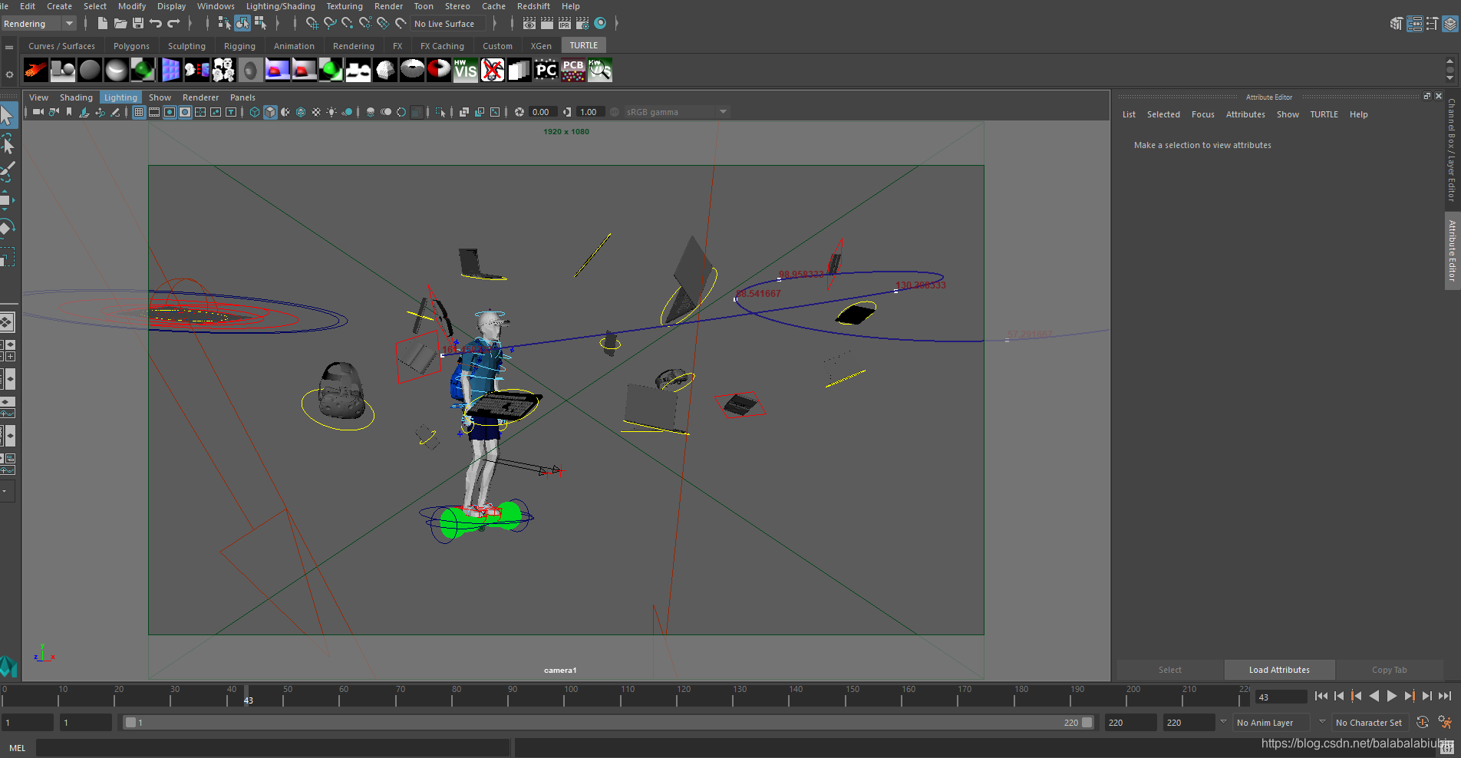Click the Copy Tab button

point(1389,670)
